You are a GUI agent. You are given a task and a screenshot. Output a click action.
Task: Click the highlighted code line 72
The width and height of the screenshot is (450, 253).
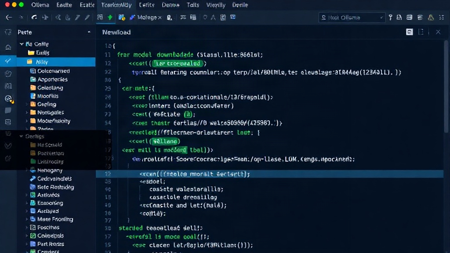click(269, 174)
